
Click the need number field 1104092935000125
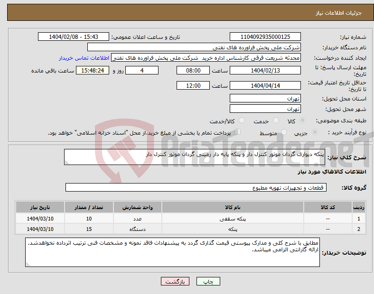click(265, 37)
